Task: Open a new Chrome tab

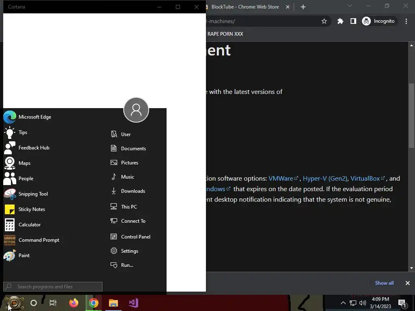Action: point(303,7)
